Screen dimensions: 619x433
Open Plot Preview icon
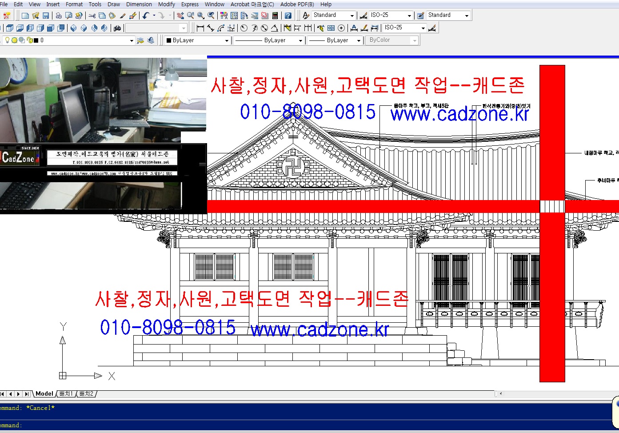tap(69, 16)
